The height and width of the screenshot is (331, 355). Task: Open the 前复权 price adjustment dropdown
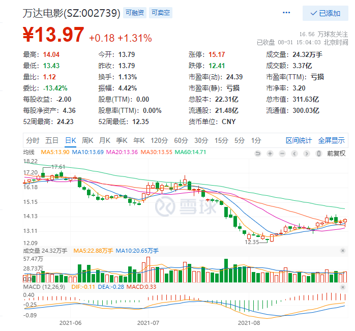336,154
